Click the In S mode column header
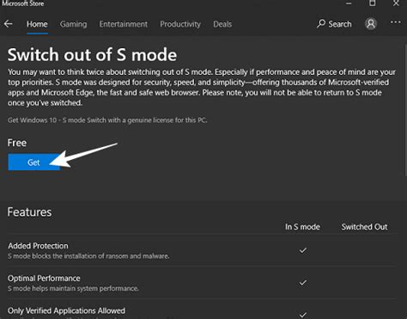 [302, 227]
